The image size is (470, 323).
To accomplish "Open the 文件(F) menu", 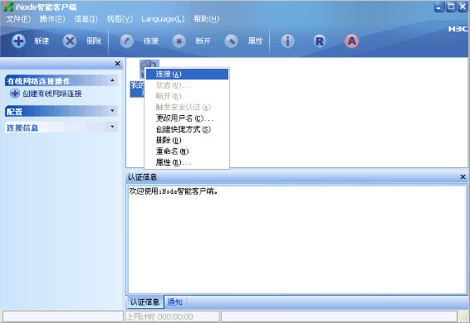I will (18, 19).
